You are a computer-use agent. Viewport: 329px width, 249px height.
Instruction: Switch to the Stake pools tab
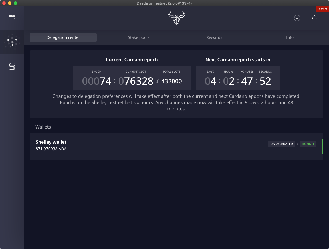139,37
